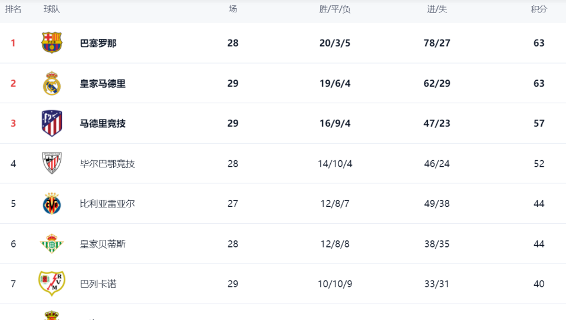566x320 pixels.
Task: Click the Real Madrid crest icon
Action: click(x=52, y=83)
